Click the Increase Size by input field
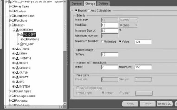177x110 pixels. coord(110,30)
